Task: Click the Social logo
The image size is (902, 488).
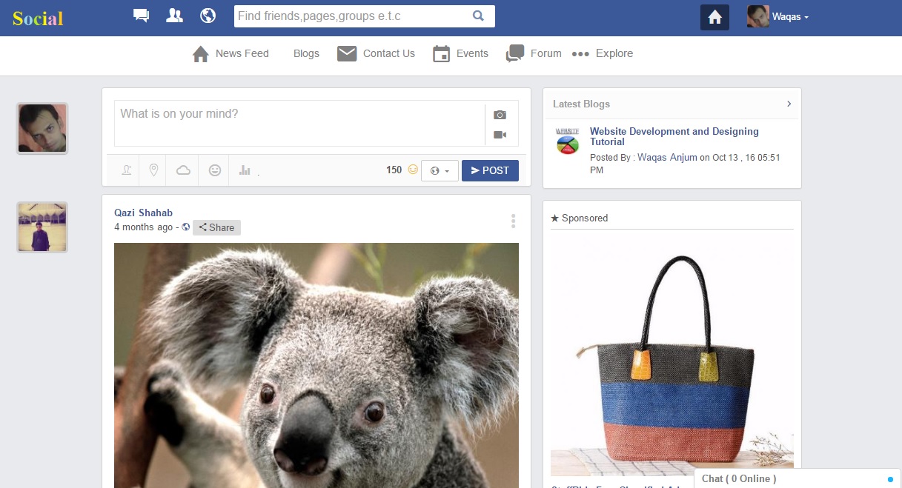Action: coord(38,19)
